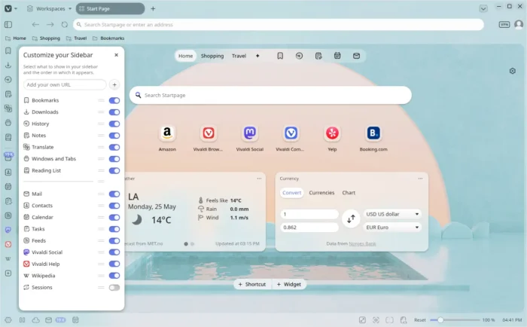Disable the Wikipedia panel toggle
The height and width of the screenshot is (327, 527).
click(114, 276)
